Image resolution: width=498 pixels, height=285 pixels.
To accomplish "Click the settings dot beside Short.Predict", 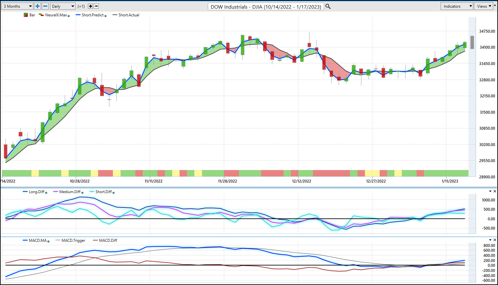I will click(106, 16).
